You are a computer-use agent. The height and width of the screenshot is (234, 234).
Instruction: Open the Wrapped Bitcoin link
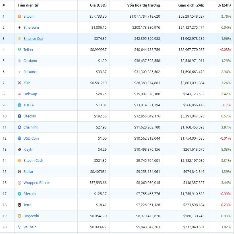tap(37, 183)
